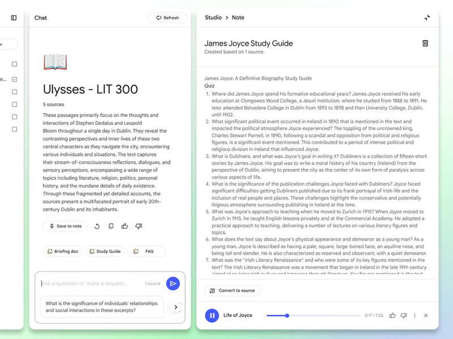Click the Convert to source button

coord(233,290)
